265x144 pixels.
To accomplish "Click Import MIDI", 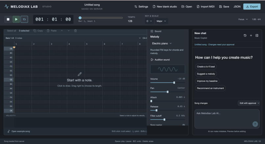I will (x=206, y=7).
